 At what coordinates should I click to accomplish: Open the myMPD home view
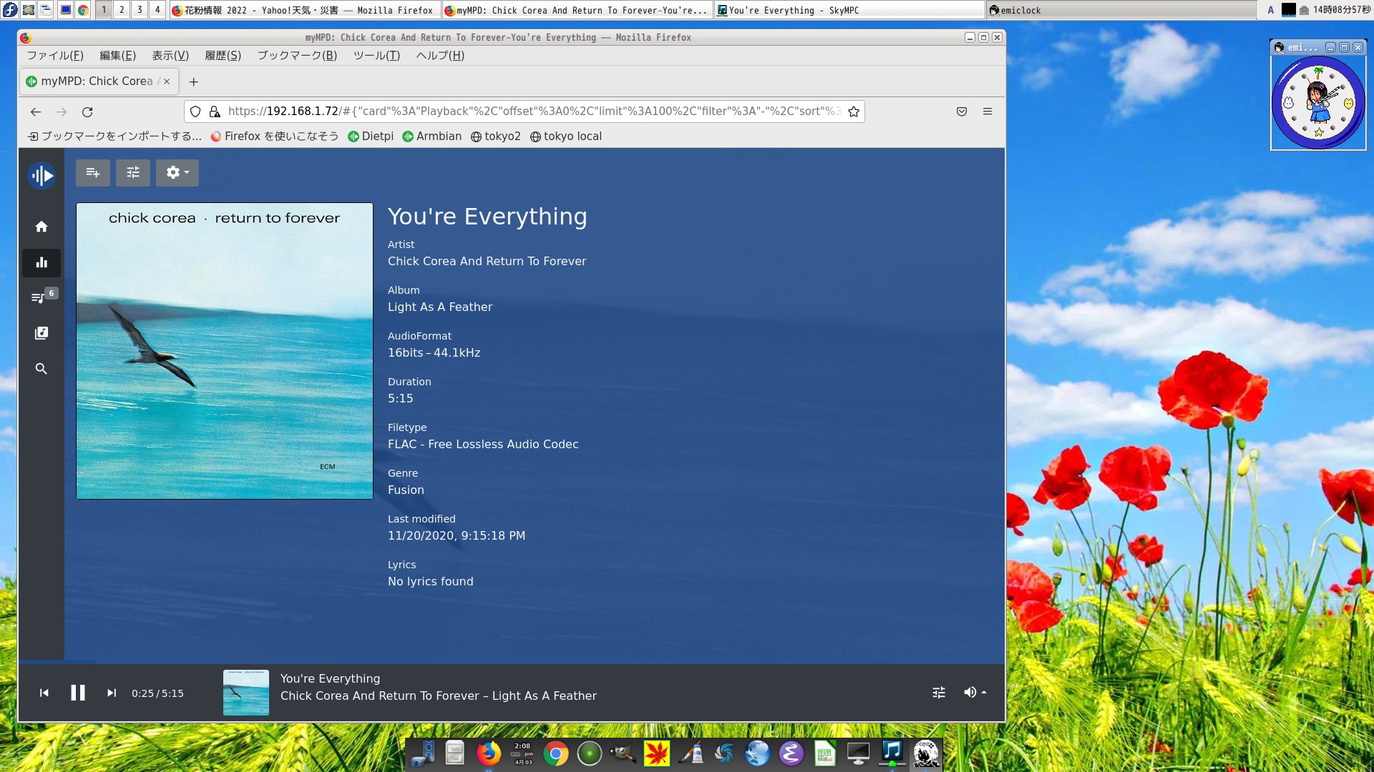tap(42, 227)
